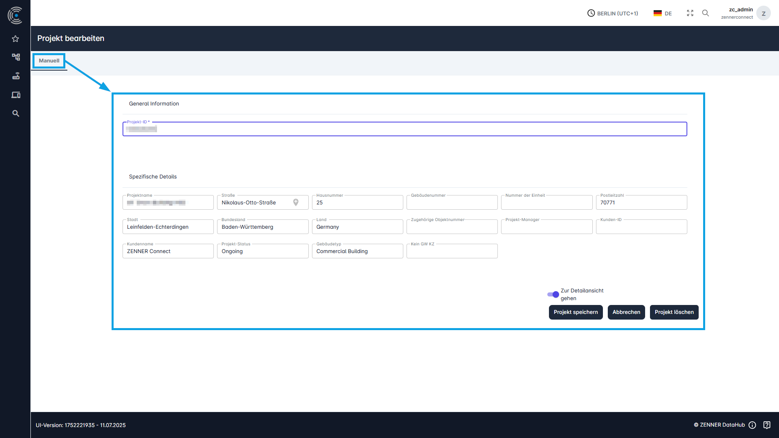The image size is (779, 438).
Task: Click into the Projekt-Manager input field
Action: (x=546, y=227)
